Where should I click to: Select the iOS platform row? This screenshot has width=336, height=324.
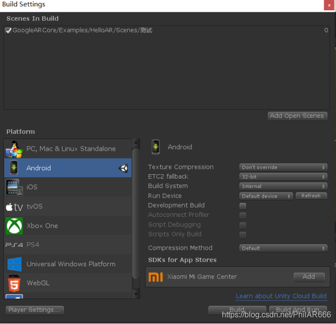tap(68, 187)
